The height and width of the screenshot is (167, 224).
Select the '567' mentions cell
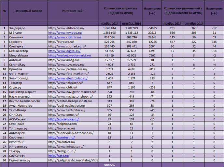point(173,42)
